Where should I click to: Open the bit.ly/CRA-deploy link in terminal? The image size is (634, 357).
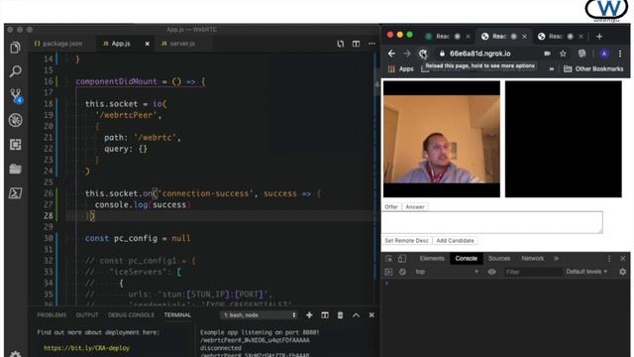86,348
